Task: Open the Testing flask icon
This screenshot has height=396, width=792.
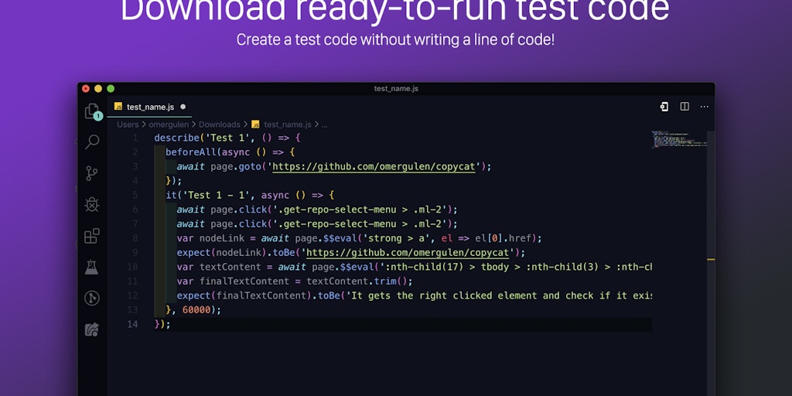Action: click(91, 267)
